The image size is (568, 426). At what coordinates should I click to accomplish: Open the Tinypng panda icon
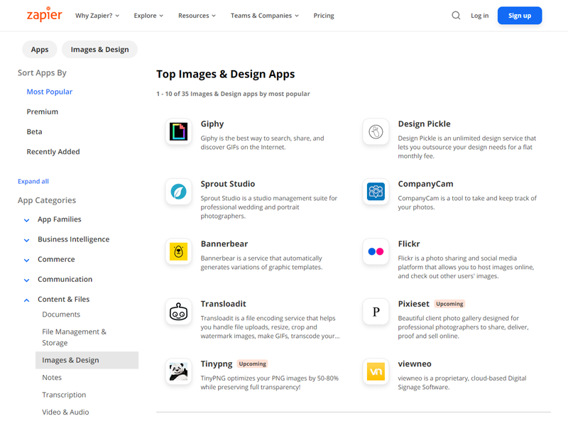(179, 371)
